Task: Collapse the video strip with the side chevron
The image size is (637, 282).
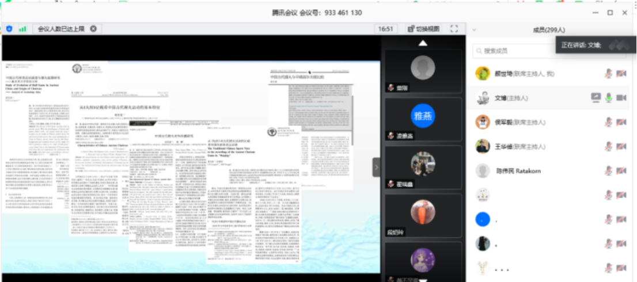Action: tap(376, 167)
